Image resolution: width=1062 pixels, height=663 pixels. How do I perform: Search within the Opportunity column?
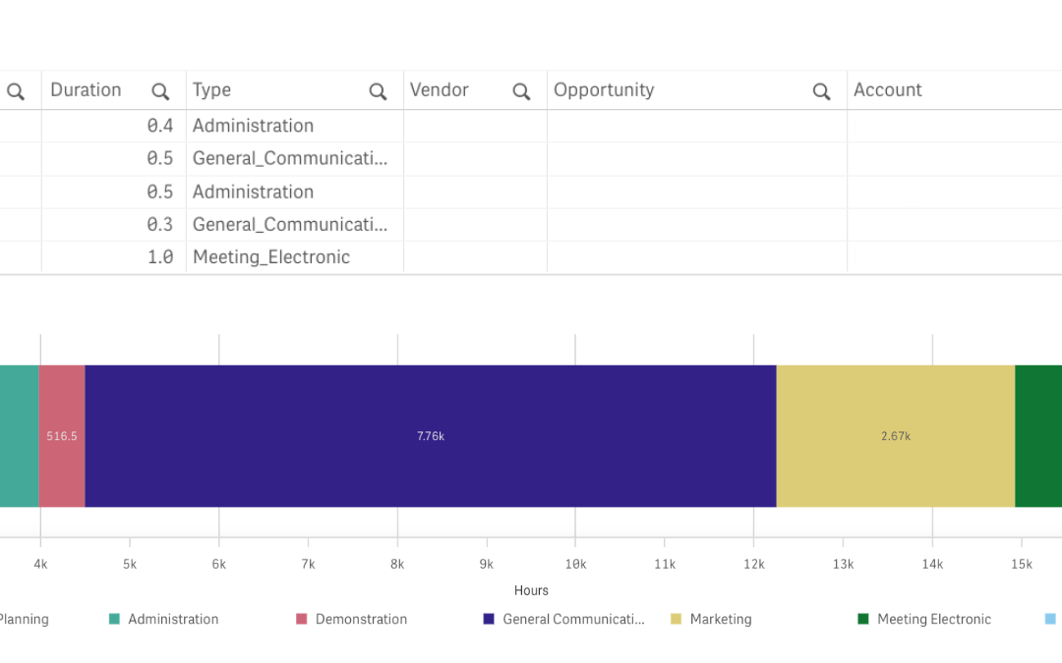pos(821,91)
